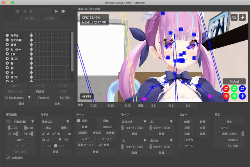Toggle the 自動補完 checkbox

click(x=8, y=158)
